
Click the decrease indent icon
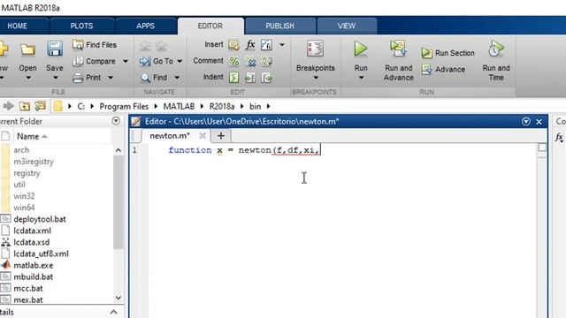point(266,78)
